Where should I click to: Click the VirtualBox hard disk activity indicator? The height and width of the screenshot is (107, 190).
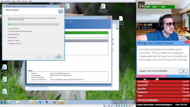[104, 106]
